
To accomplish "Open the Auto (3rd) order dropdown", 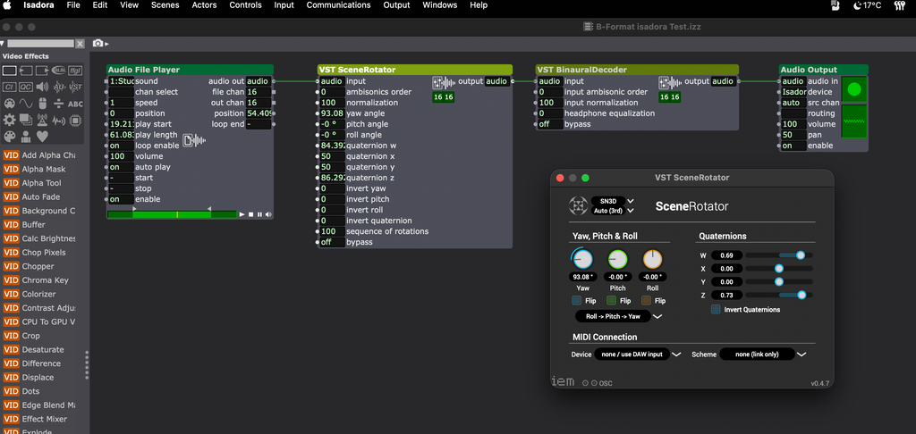I will (613, 211).
